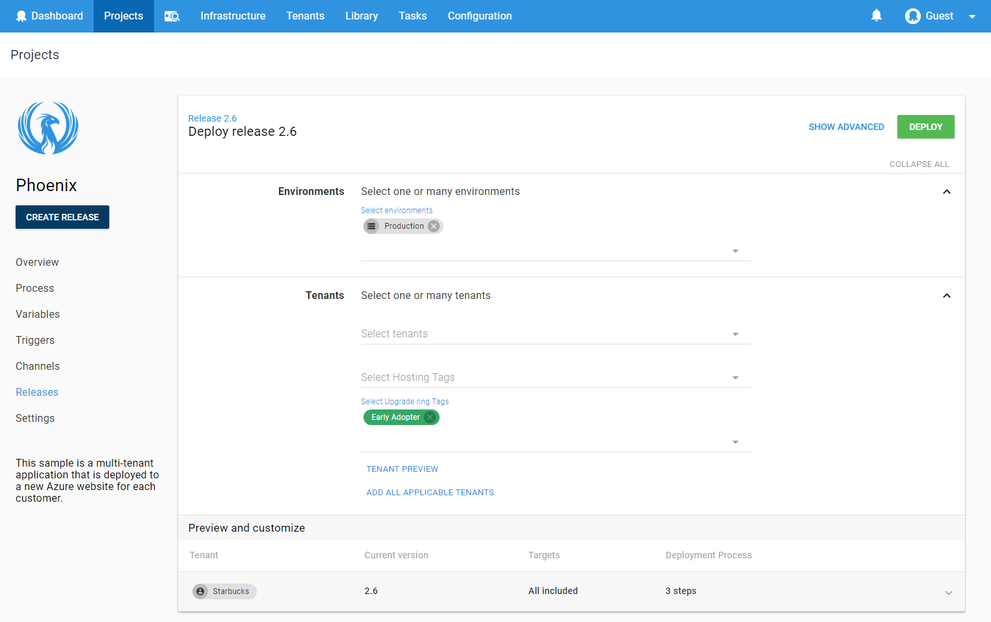991x622 pixels.
Task: Click the environment icon on Production chip
Action: coord(371,226)
